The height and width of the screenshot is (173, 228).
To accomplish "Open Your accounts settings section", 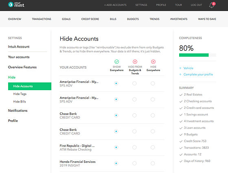I will (19, 57).
